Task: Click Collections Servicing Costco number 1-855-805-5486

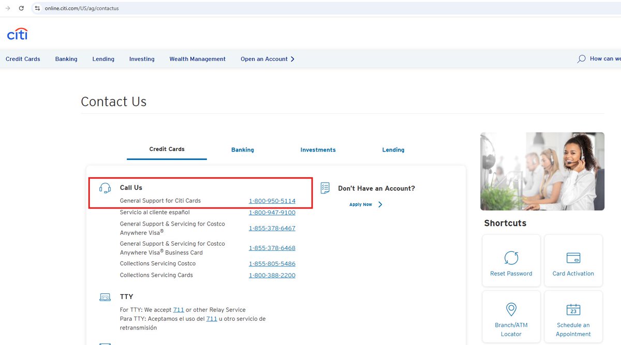Action: [x=272, y=264]
